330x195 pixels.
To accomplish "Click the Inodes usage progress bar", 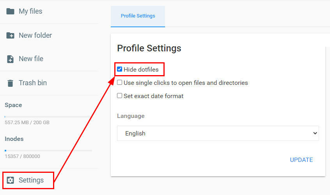I will pos(48,150).
